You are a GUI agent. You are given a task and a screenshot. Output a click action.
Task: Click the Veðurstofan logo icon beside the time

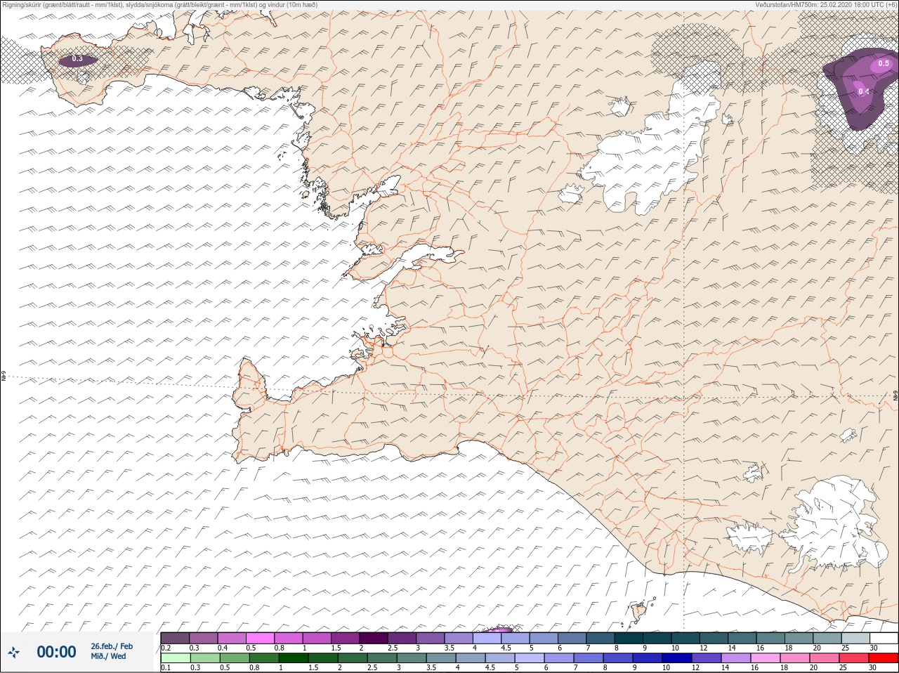click(x=13, y=652)
